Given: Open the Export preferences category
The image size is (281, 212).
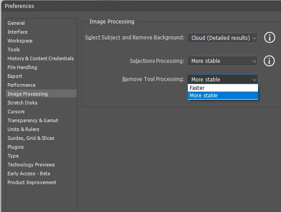Looking at the screenshot, I should [x=15, y=76].
